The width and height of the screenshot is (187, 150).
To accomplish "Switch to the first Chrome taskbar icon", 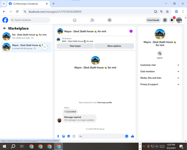I will 31,146.
